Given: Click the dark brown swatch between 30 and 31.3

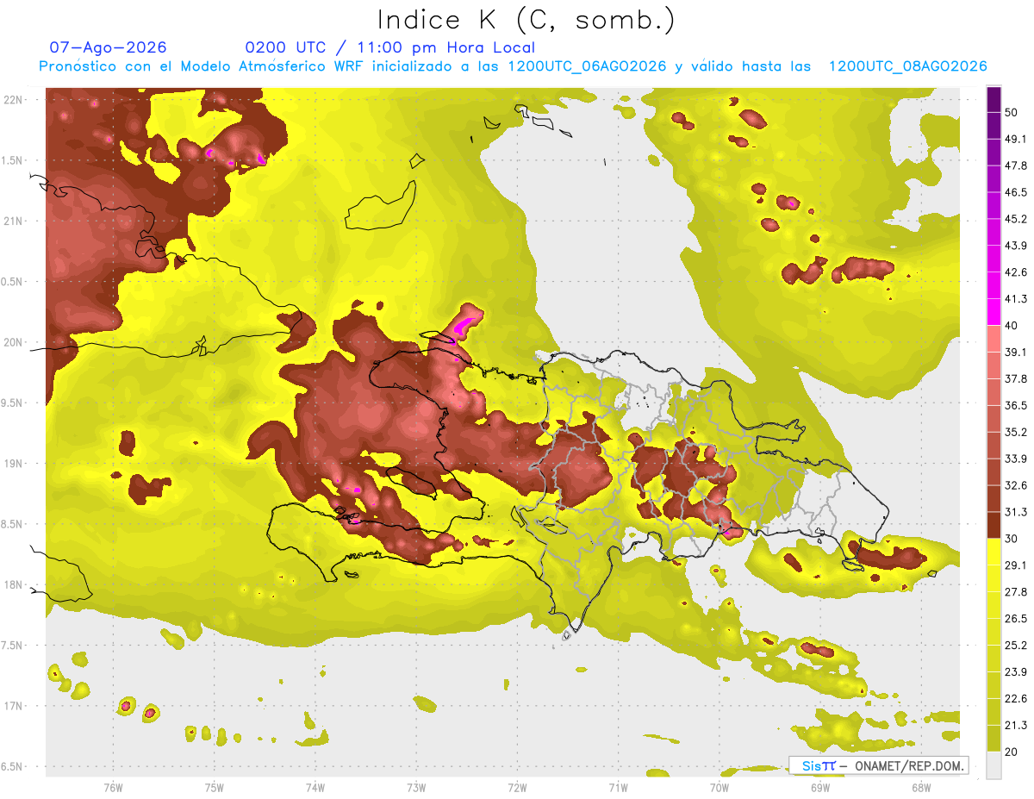Looking at the screenshot, I should pyautogui.click(x=994, y=526).
